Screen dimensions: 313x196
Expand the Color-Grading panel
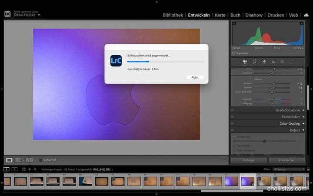303,123
